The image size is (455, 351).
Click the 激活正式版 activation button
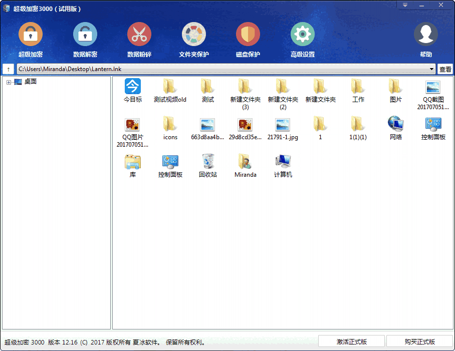pos(352,340)
